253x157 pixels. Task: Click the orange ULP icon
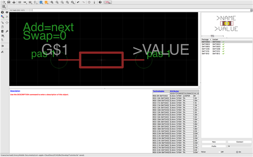tap(46, 2)
